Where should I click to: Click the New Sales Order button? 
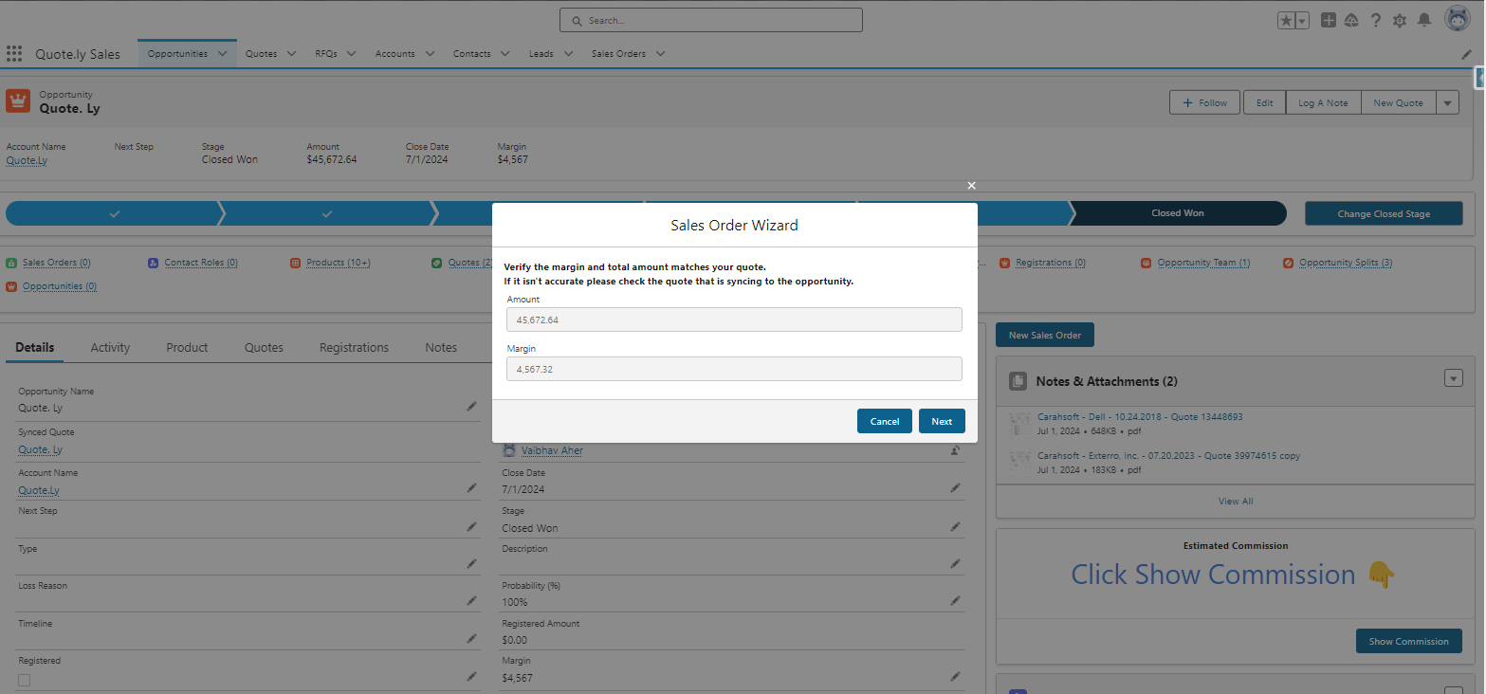pos(1045,335)
